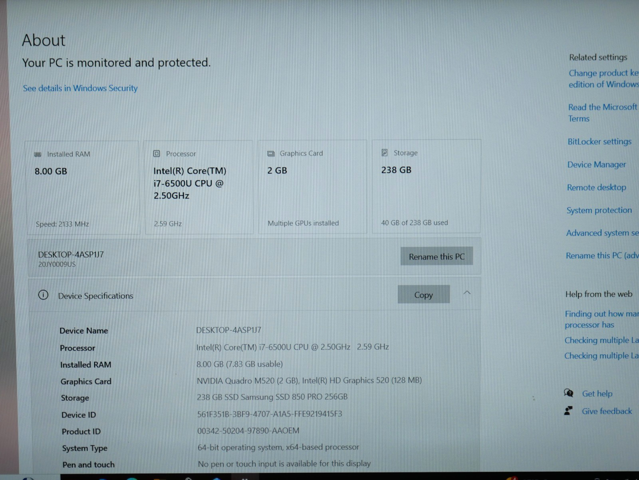Open BitLocker settings link
Viewport: 639px width, 480px height.
coord(599,141)
